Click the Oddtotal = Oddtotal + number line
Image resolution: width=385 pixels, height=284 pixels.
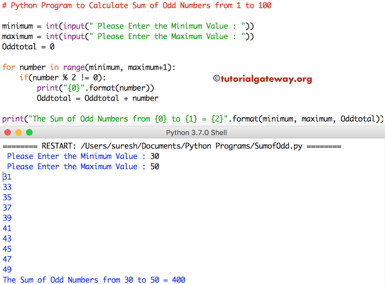click(x=97, y=98)
